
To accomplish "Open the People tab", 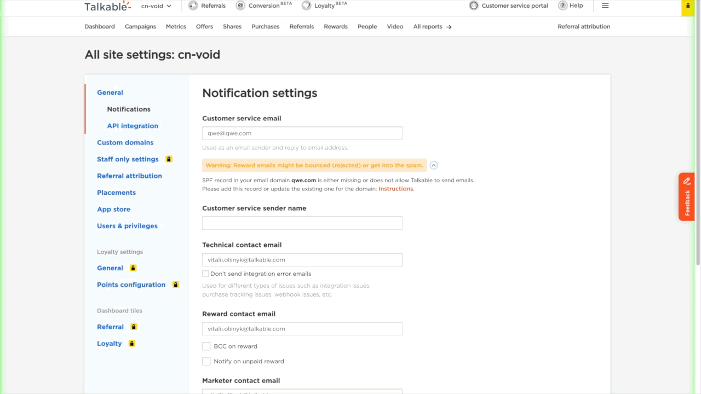I will pos(367,26).
